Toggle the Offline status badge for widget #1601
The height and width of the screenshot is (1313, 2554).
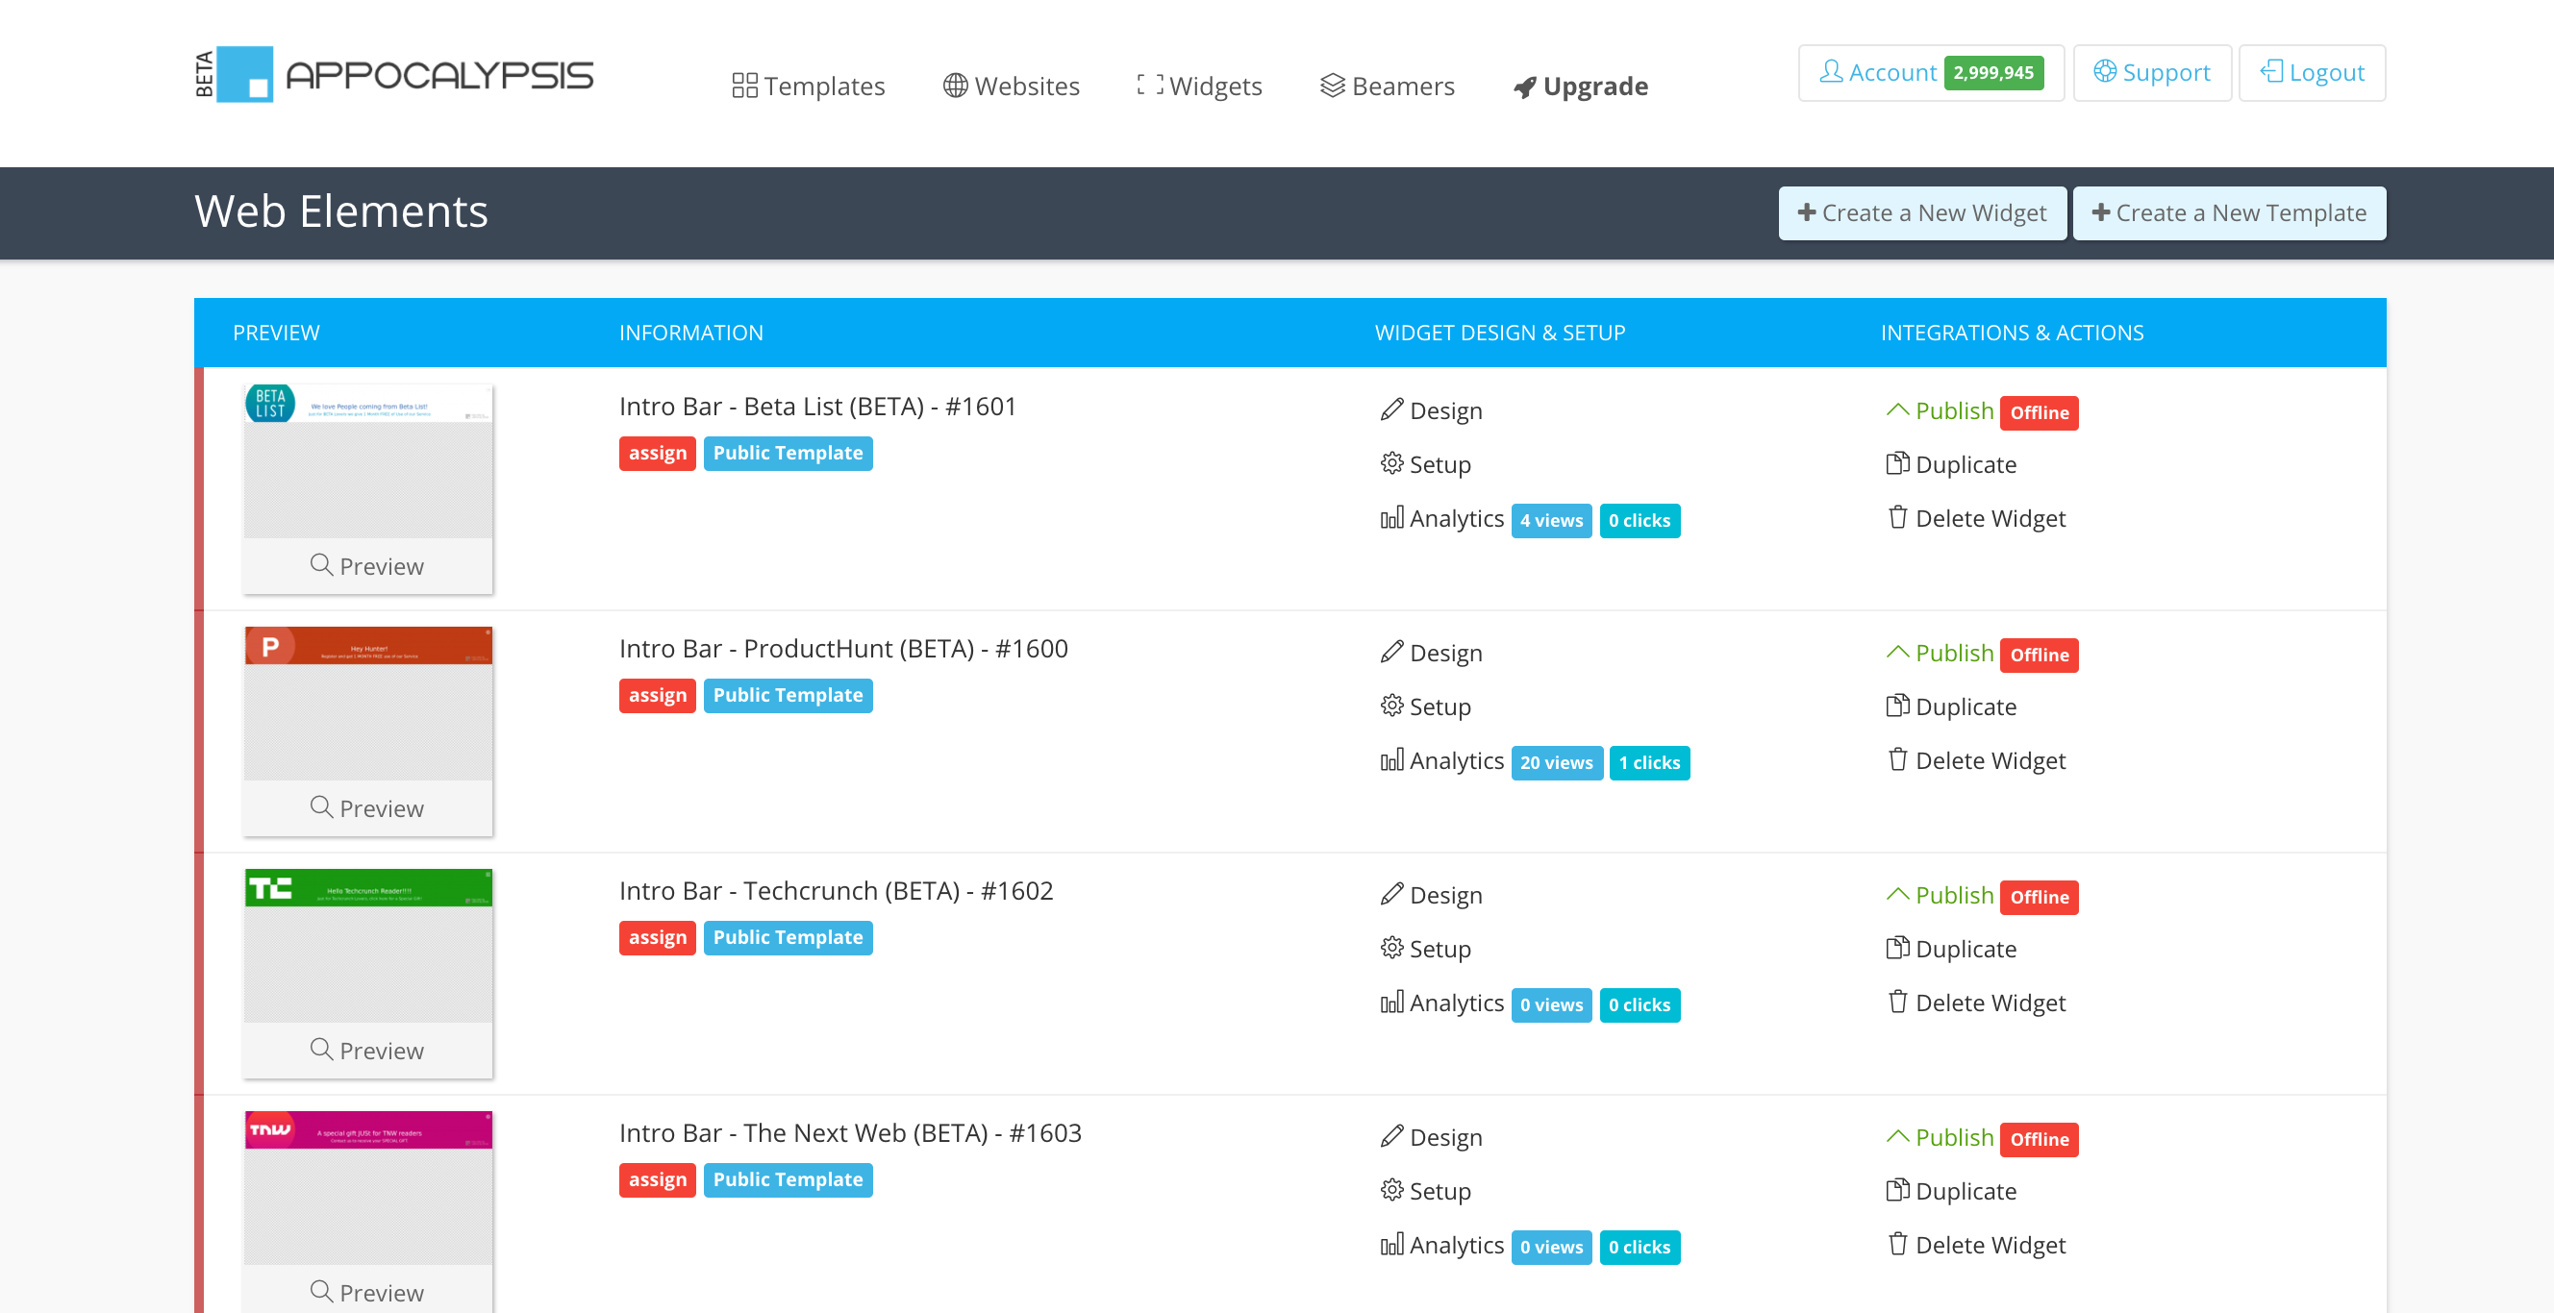tap(2039, 412)
